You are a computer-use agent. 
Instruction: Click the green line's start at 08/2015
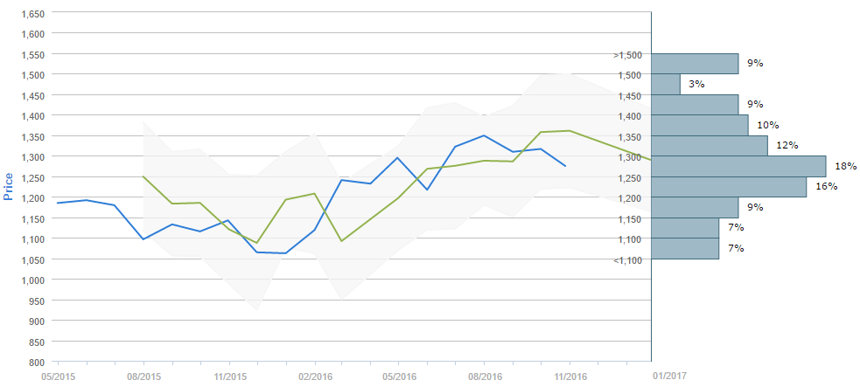point(143,176)
